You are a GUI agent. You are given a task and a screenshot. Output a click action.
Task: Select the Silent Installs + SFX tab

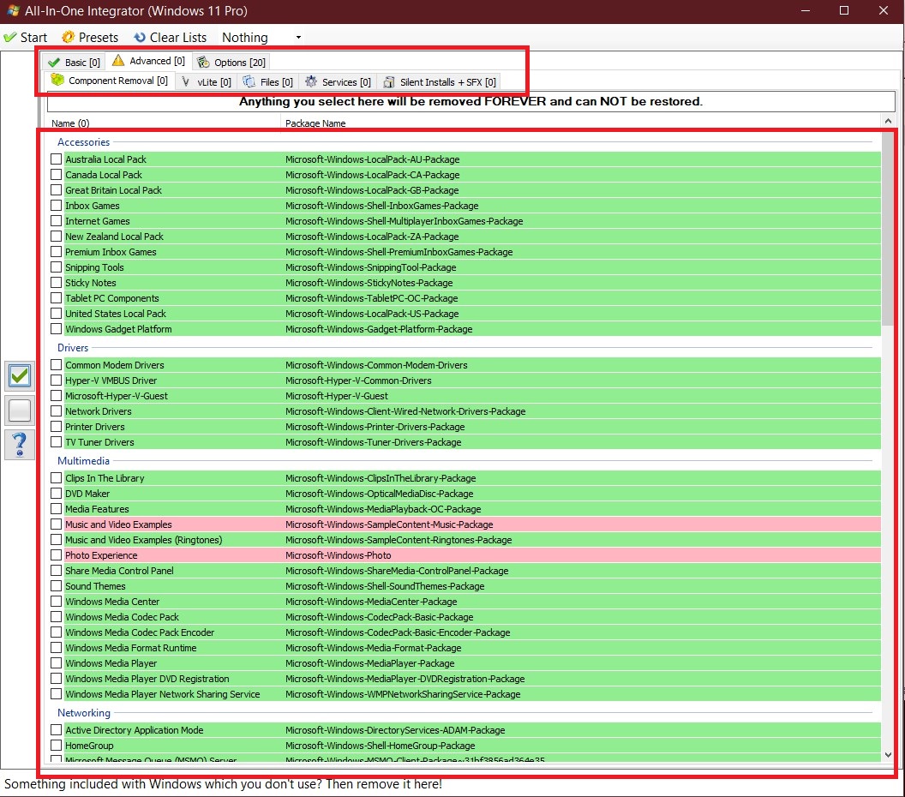440,82
